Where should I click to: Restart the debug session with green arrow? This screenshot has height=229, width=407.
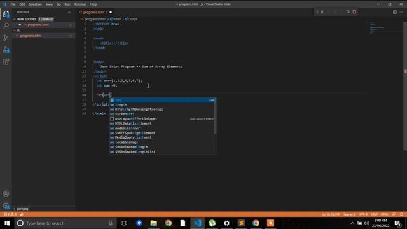(348, 12)
